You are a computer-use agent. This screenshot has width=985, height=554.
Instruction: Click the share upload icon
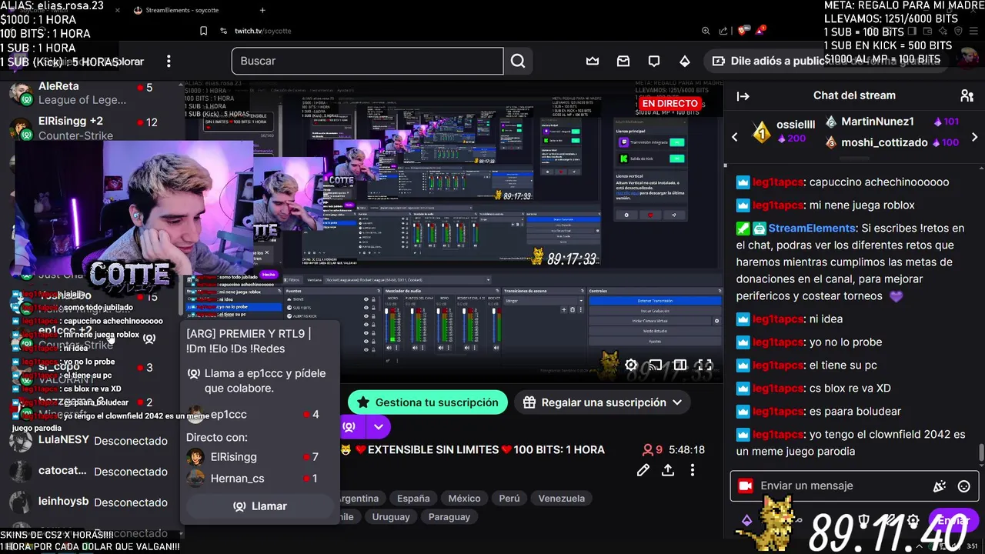[668, 470]
